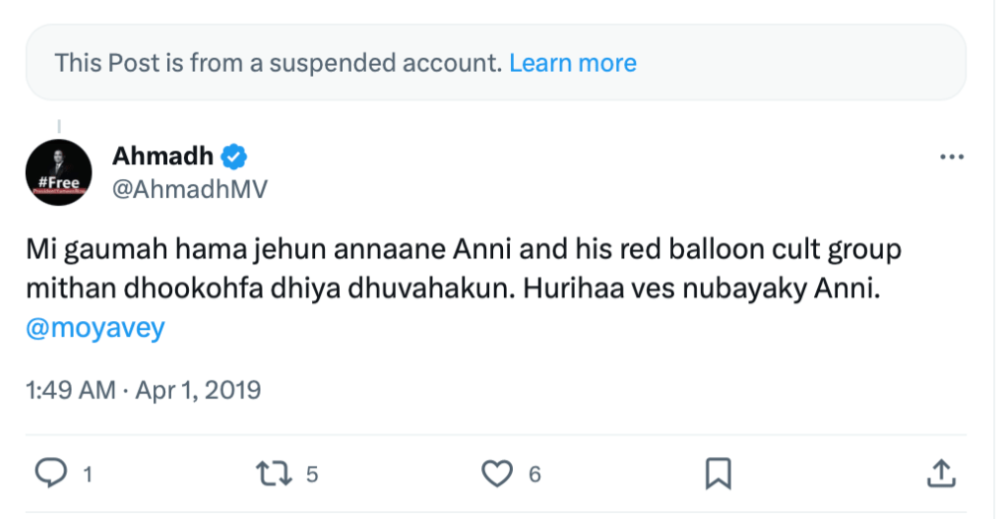Click the Apr 1, 2019 date

tap(197, 390)
